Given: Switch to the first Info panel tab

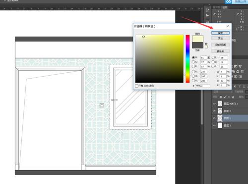Looking at the screenshot, I should 216,7.
